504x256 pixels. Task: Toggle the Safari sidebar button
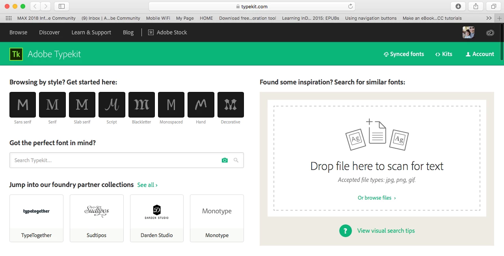[62, 6]
